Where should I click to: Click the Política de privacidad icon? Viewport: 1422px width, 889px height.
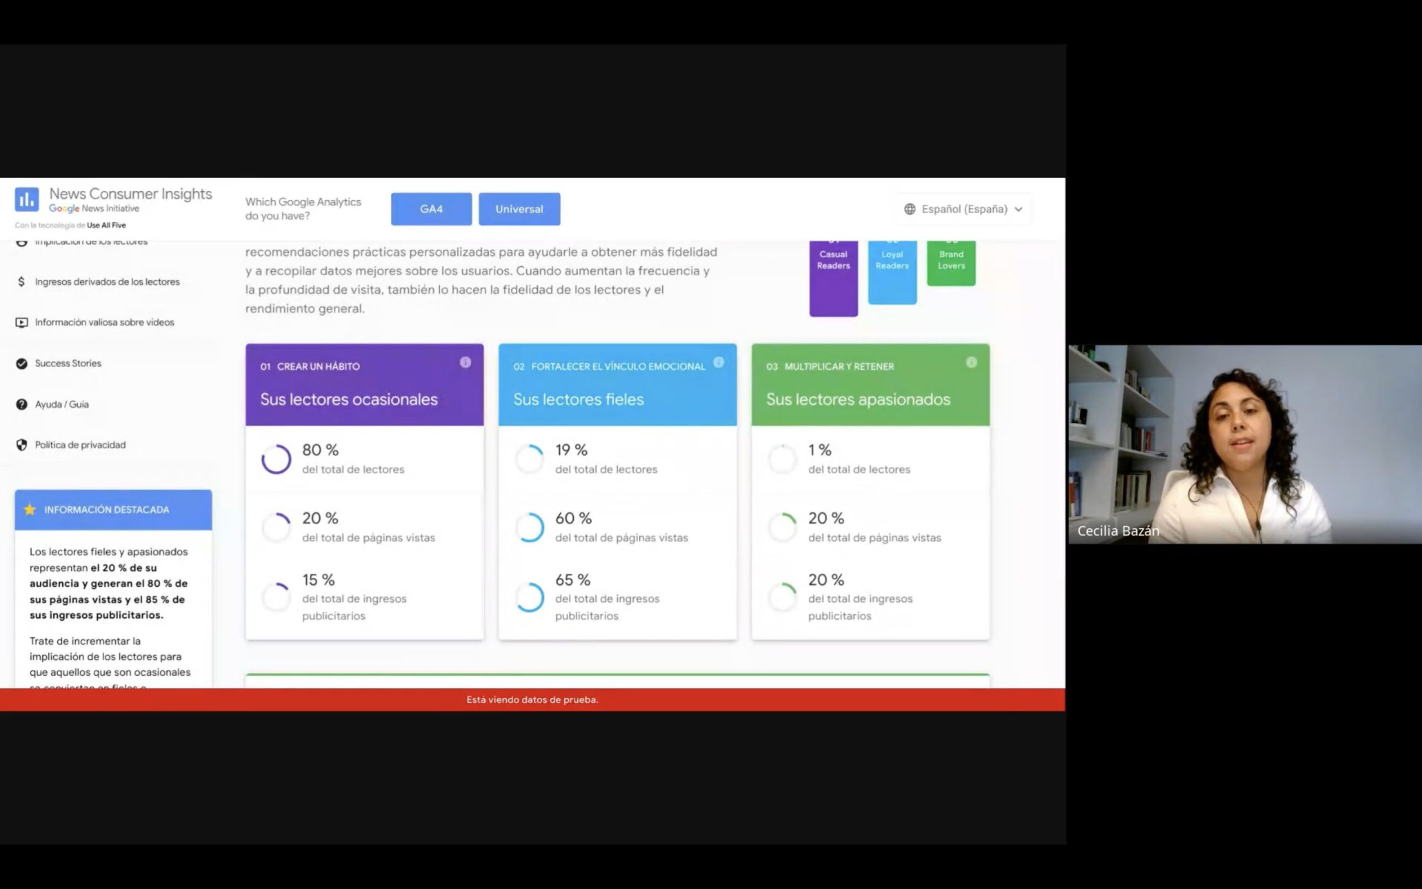tap(22, 443)
